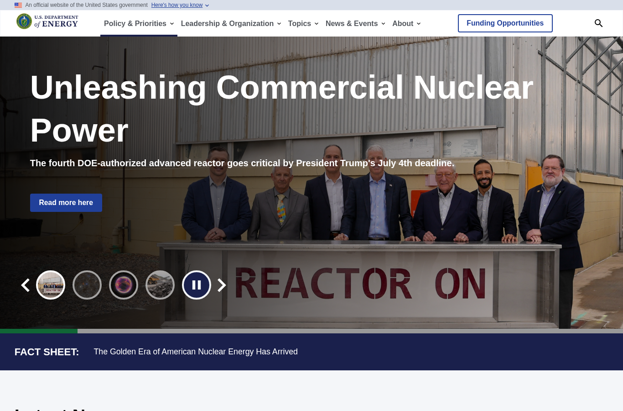The image size is (623, 411).
Task: Advance to next slide arrow
Action: pyautogui.click(x=222, y=285)
